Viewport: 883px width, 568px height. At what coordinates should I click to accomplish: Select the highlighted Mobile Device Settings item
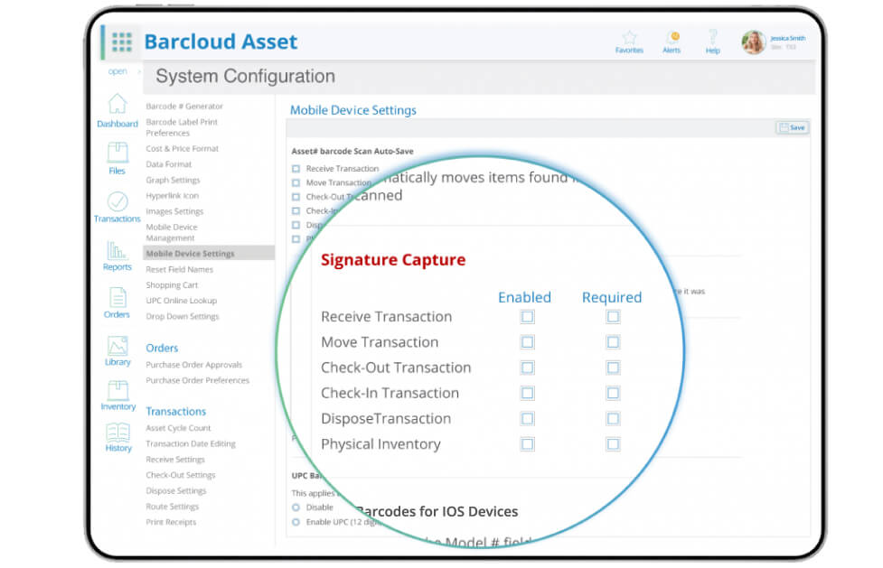pos(209,254)
